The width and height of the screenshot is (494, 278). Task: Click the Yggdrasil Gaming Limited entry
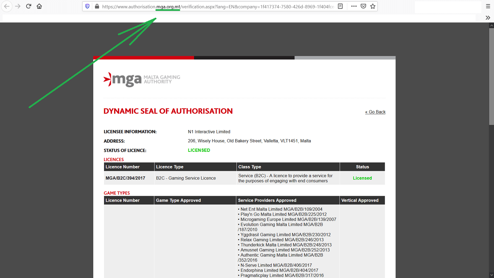click(284, 235)
